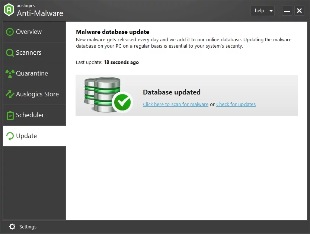Minimize the Anti-Malware window

(x=287, y=11)
